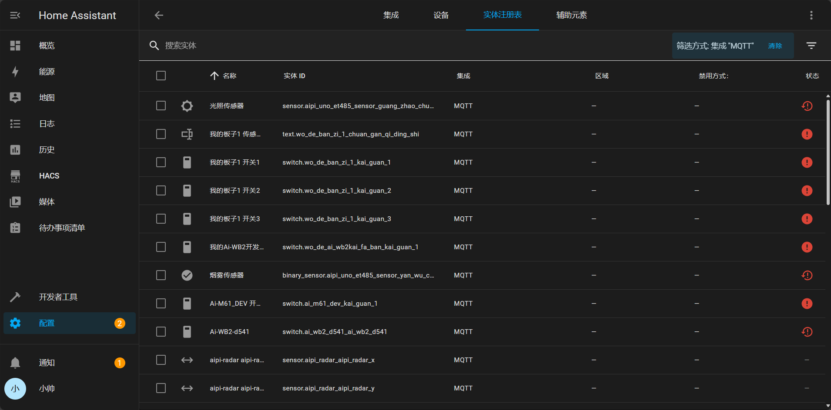
Task: Open the 我的板子1 开关3 entity name
Action: pos(235,219)
